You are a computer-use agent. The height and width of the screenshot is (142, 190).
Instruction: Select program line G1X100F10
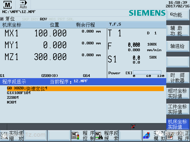pyautogui.click(x=19, y=93)
